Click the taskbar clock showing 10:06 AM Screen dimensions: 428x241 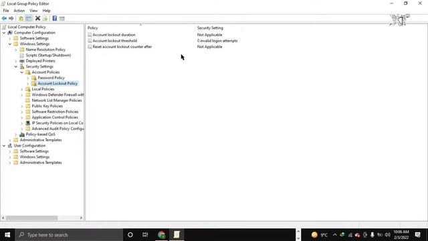(x=401, y=235)
